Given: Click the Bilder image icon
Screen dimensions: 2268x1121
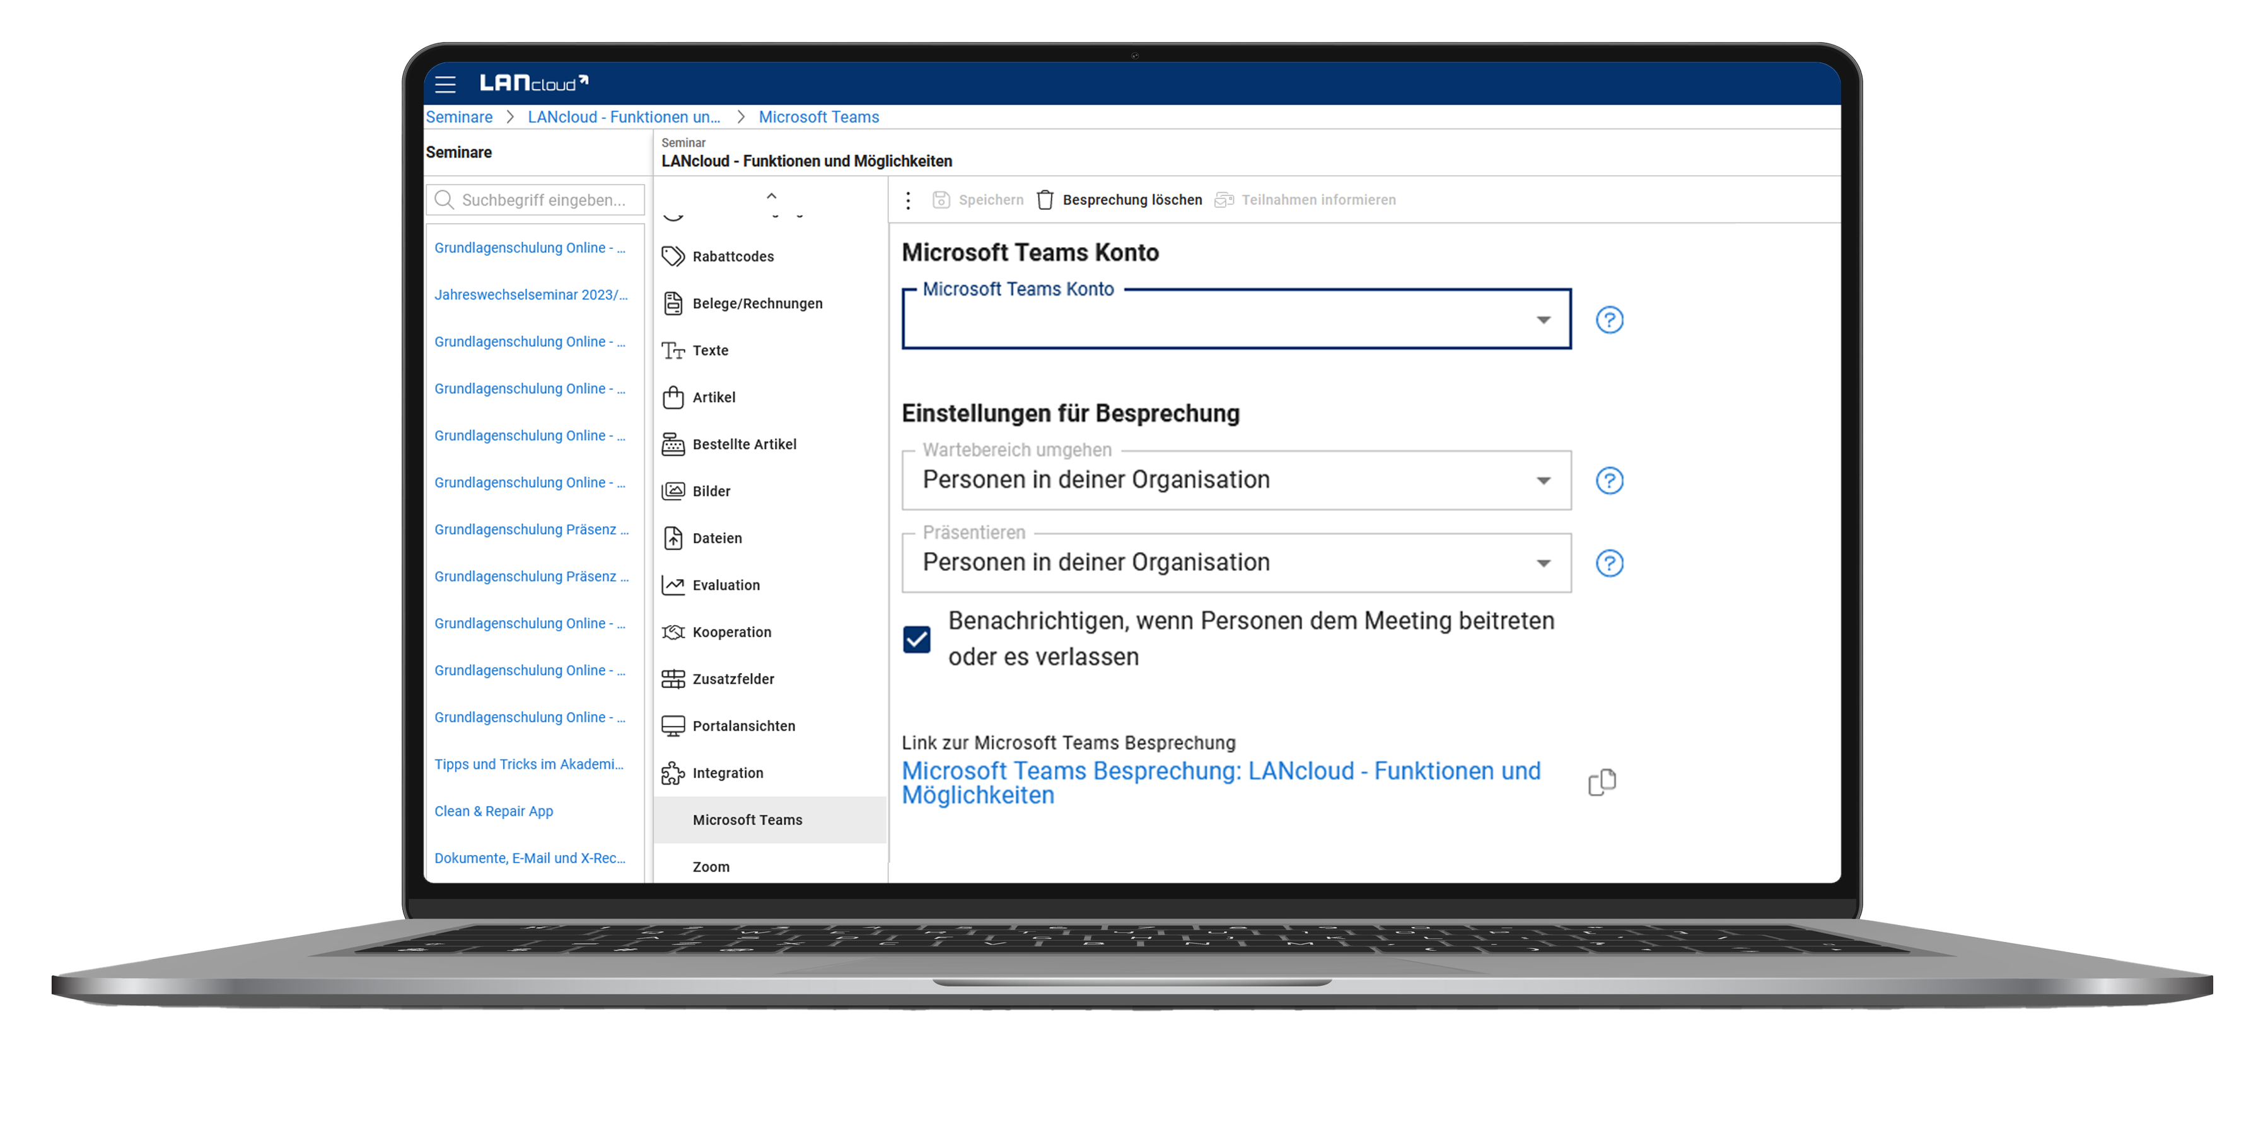Looking at the screenshot, I should pyautogui.click(x=673, y=491).
